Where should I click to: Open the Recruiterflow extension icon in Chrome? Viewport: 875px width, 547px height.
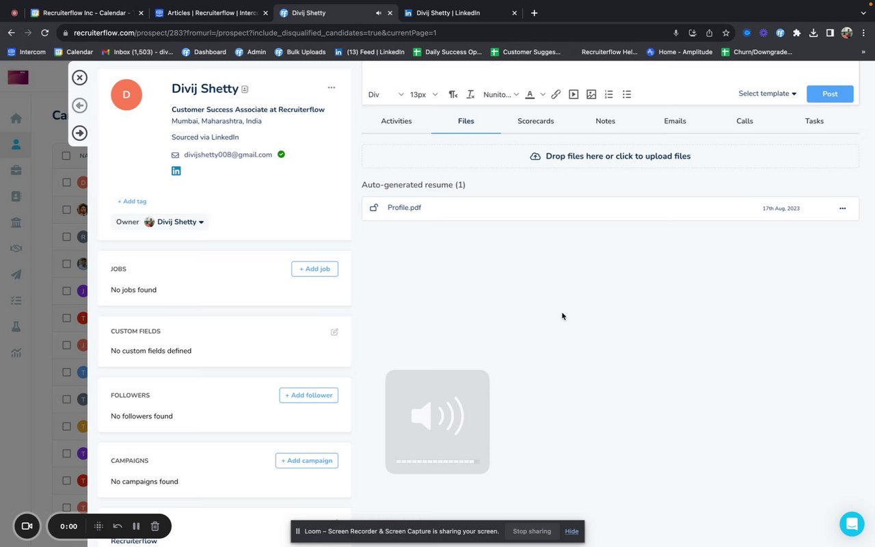(x=780, y=33)
